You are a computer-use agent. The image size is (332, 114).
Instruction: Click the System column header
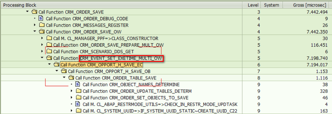[272, 5]
